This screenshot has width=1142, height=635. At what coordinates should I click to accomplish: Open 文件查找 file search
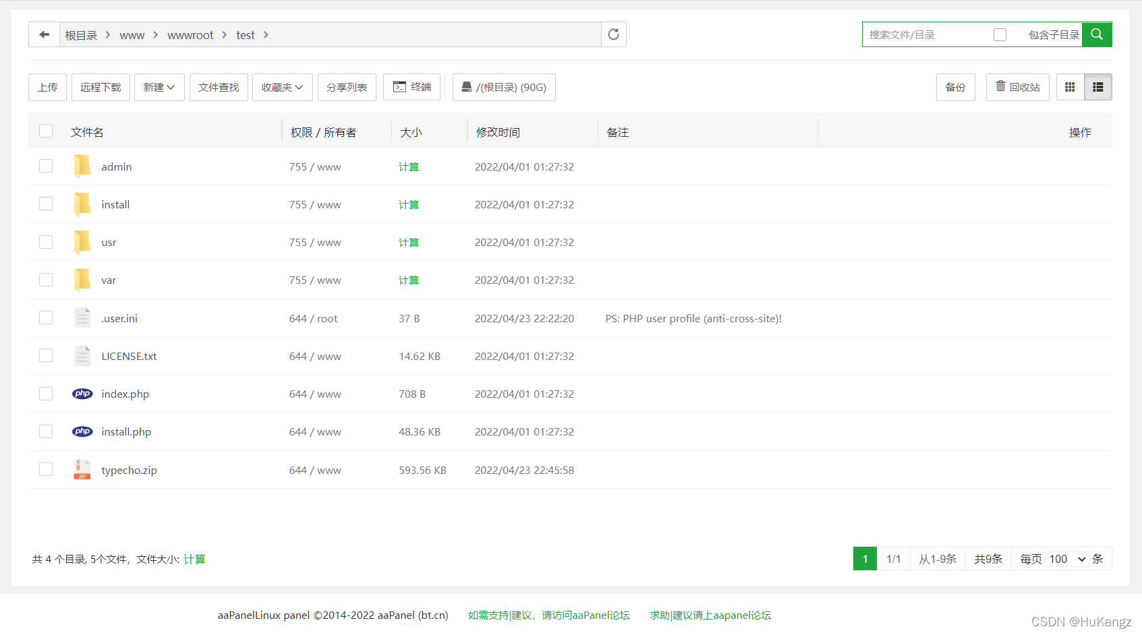[x=219, y=87]
